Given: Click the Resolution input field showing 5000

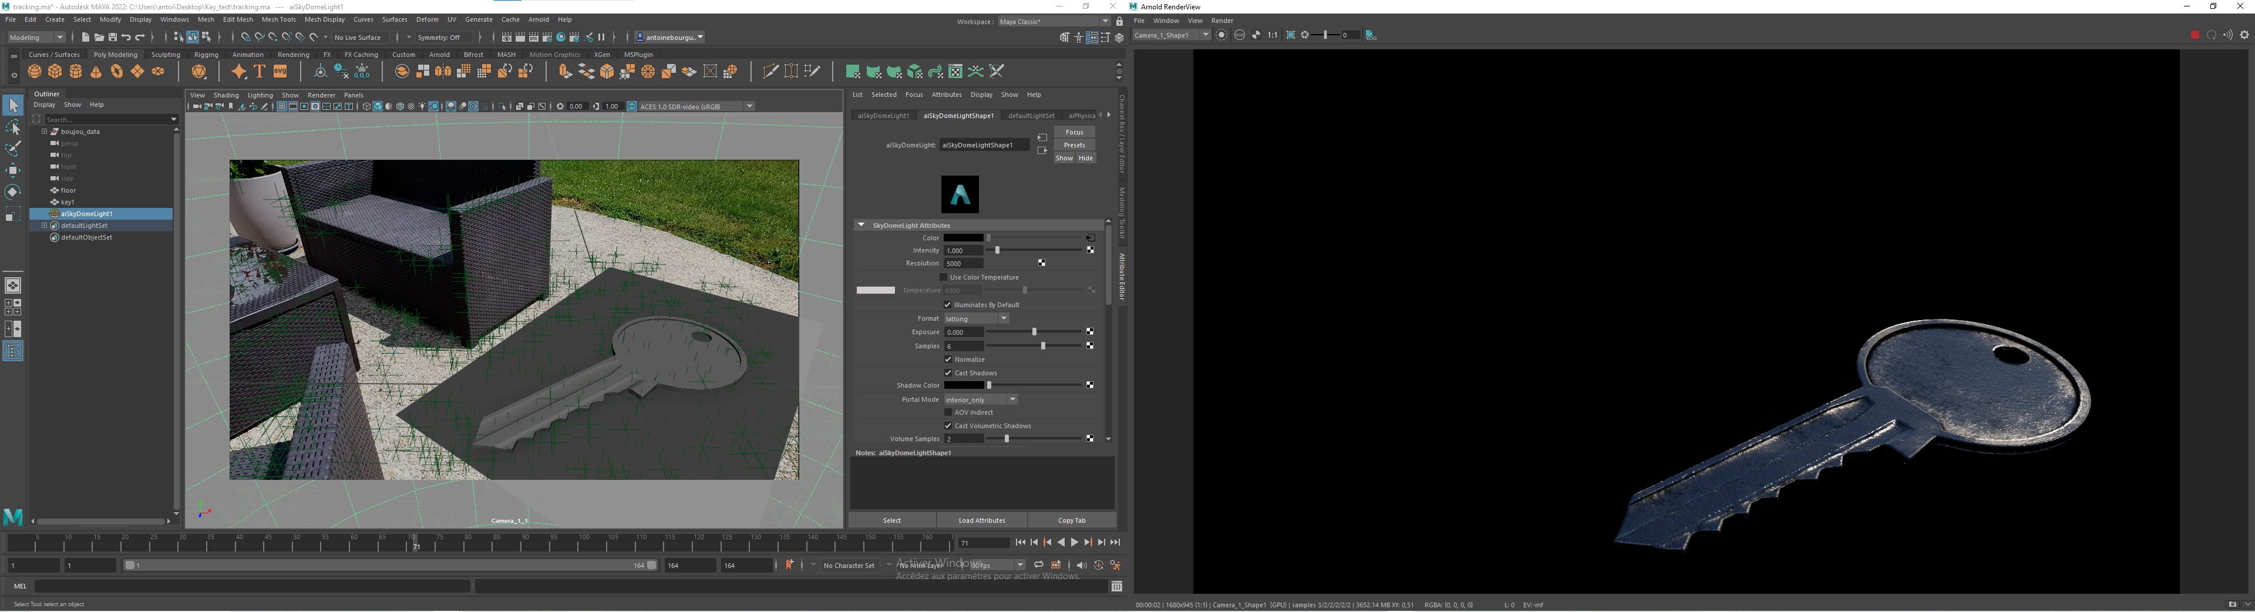Looking at the screenshot, I should click(x=964, y=264).
